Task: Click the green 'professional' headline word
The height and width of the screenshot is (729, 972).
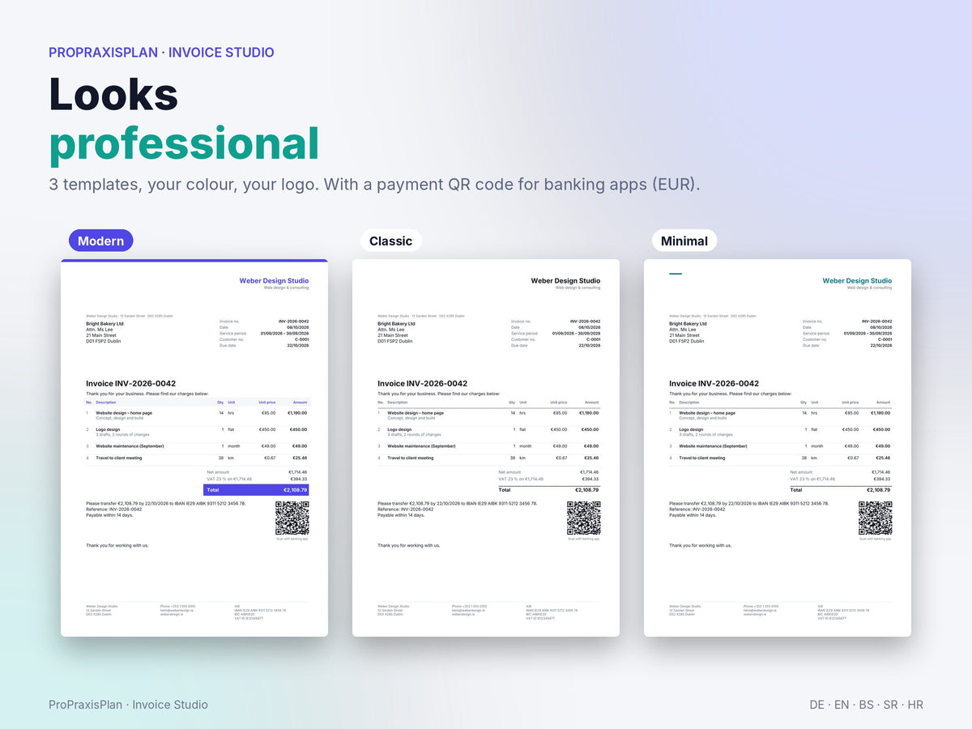Action: 184,143
